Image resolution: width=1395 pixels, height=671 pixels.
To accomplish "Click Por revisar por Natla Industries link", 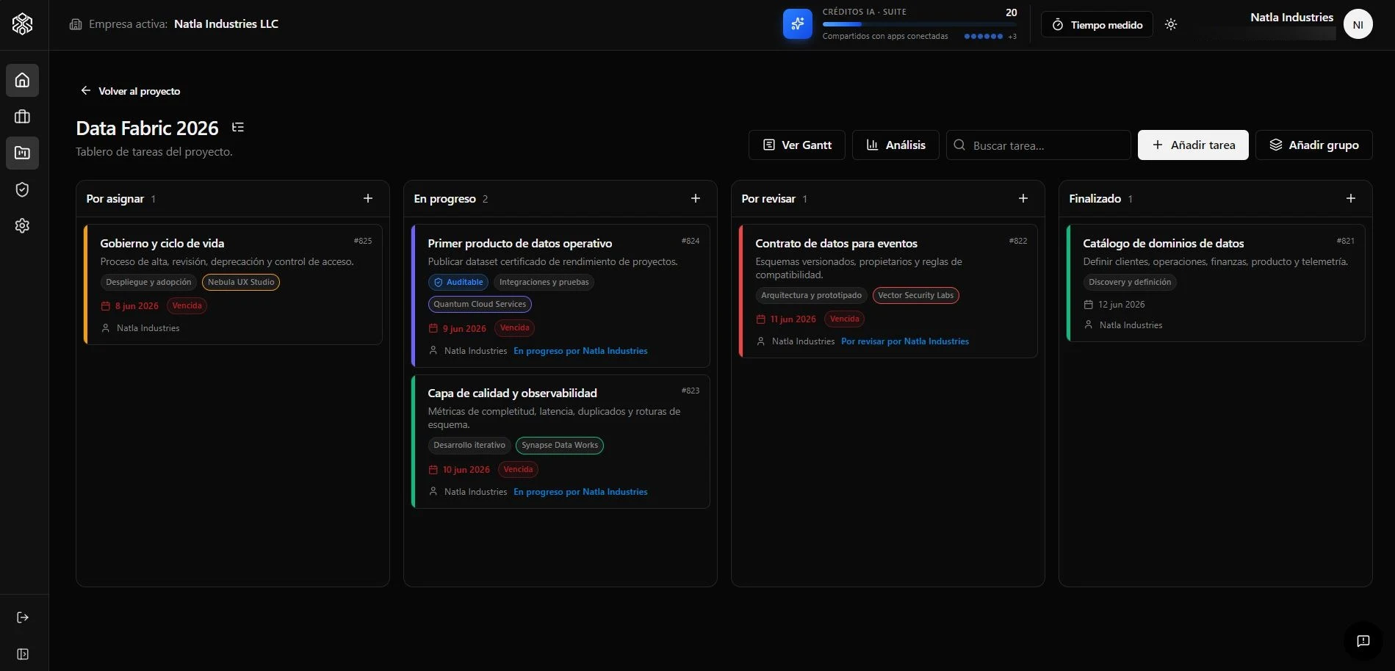I will coord(905,341).
